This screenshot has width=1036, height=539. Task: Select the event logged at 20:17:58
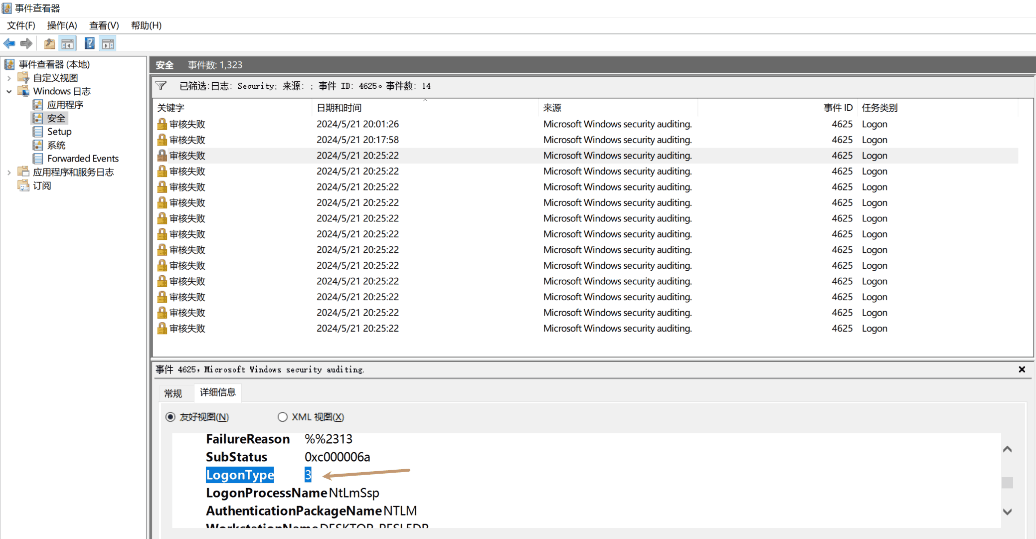pos(357,140)
